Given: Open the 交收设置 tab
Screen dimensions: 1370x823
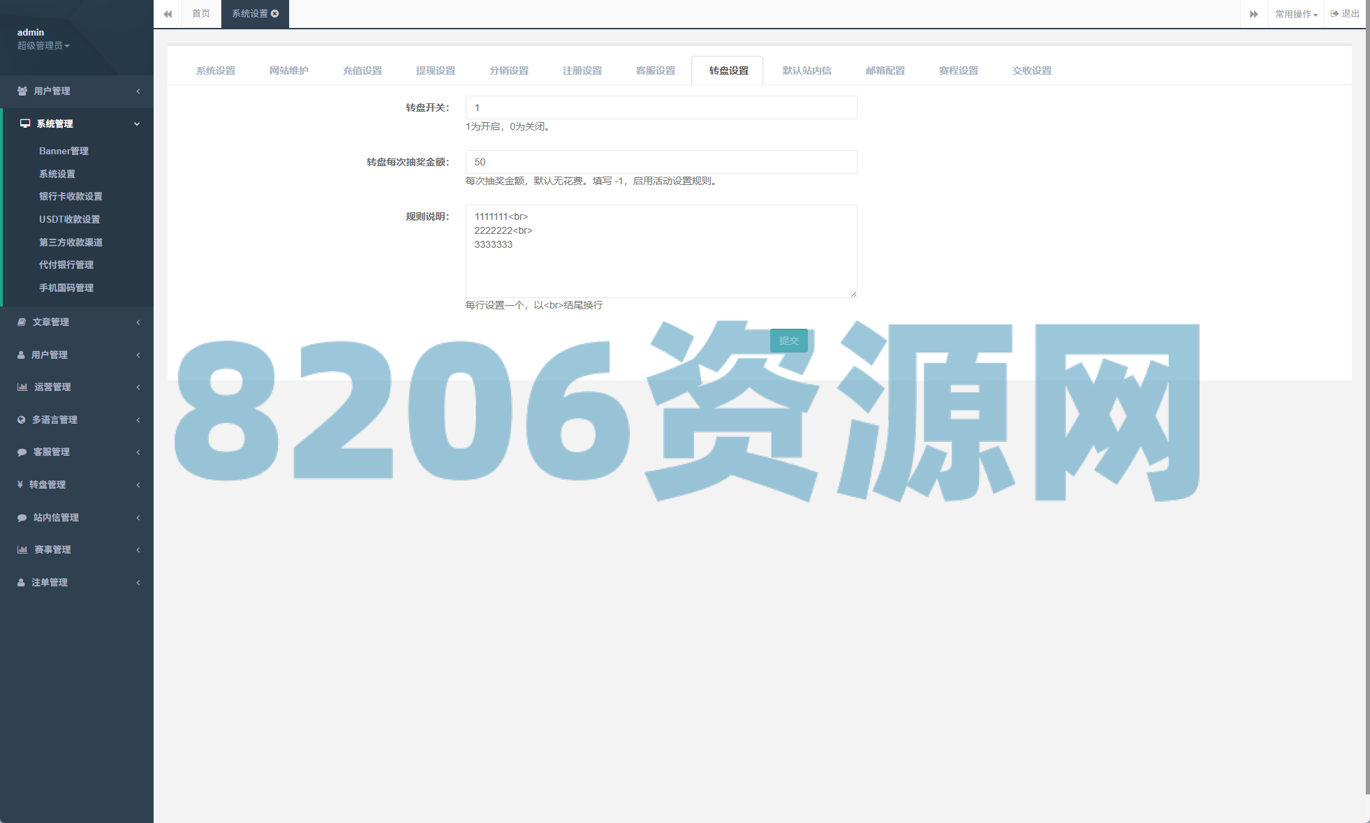Looking at the screenshot, I should (1032, 71).
